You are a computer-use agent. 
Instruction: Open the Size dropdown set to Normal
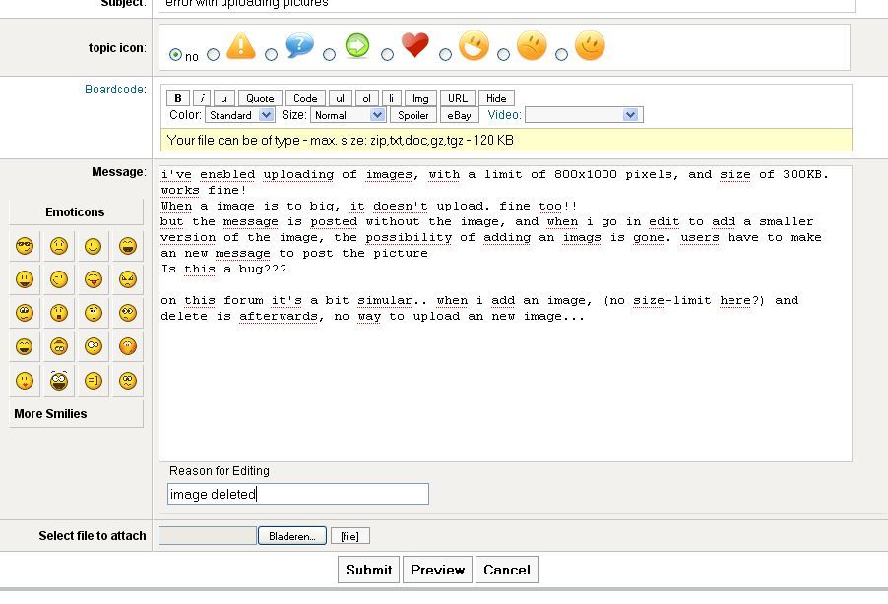[x=349, y=115]
